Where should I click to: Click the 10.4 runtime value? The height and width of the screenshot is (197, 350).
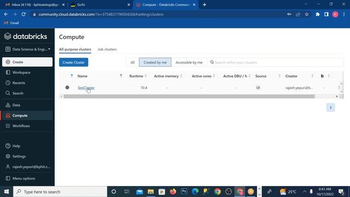[x=144, y=88]
